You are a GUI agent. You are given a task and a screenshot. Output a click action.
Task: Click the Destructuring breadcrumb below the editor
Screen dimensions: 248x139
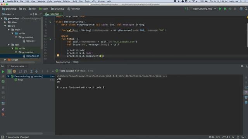coord(63,62)
